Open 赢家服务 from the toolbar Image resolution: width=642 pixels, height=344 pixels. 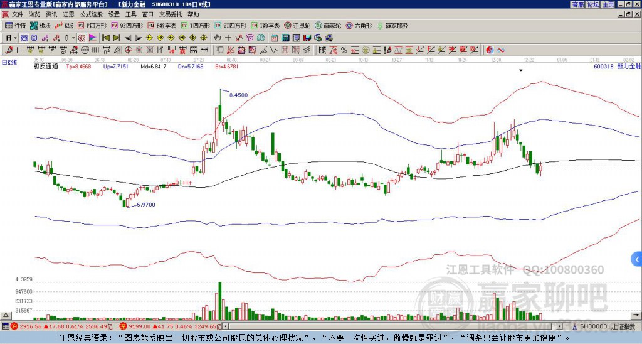click(x=392, y=25)
